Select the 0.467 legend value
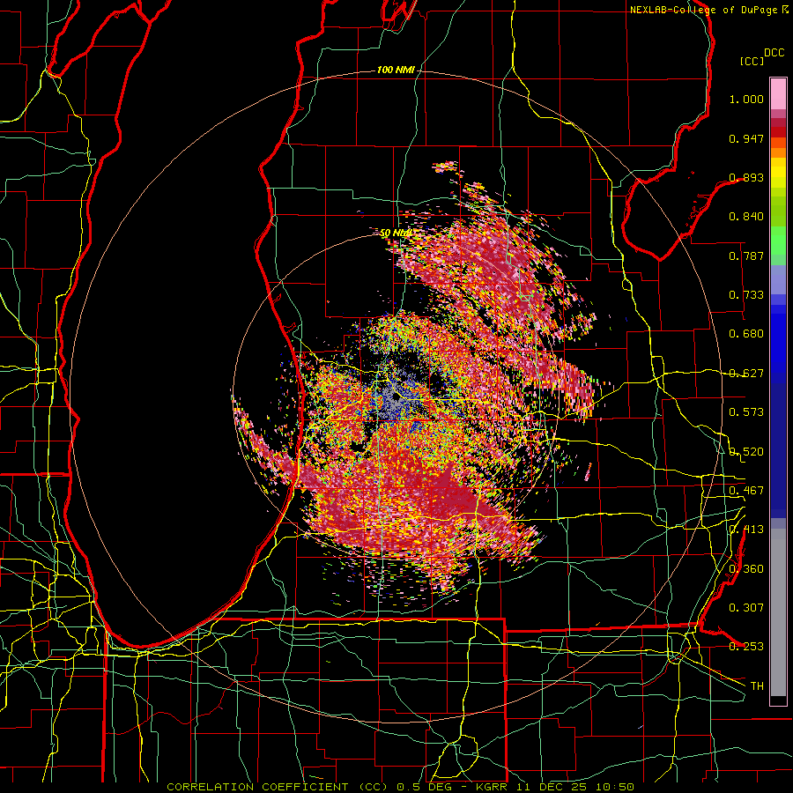This screenshot has height=793, width=793. [x=746, y=491]
